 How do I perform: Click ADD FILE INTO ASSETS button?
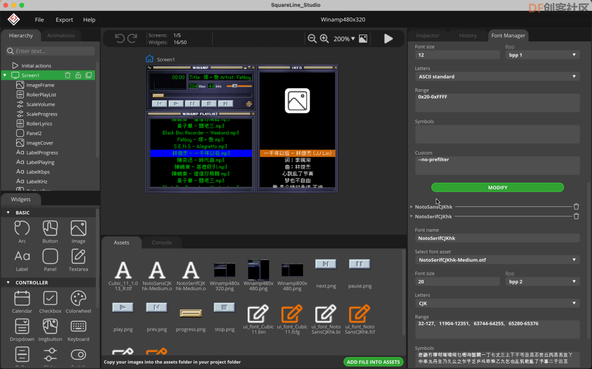pyautogui.click(x=373, y=362)
